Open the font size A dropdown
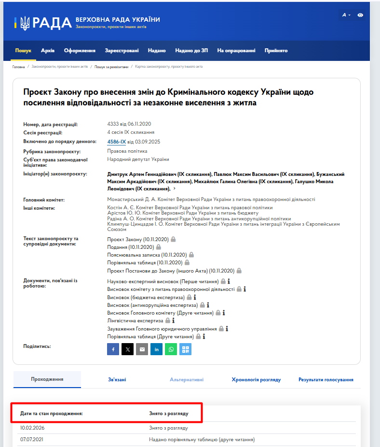The height and width of the screenshot is (447, 380). pos(346,15)
